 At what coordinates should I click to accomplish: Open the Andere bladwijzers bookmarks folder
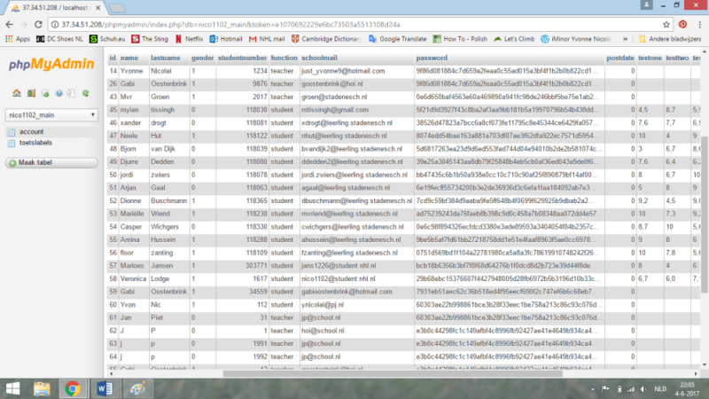coord(670,39)
